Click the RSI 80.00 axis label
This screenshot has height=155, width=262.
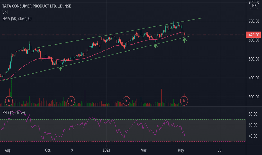(x=253, y=114)
